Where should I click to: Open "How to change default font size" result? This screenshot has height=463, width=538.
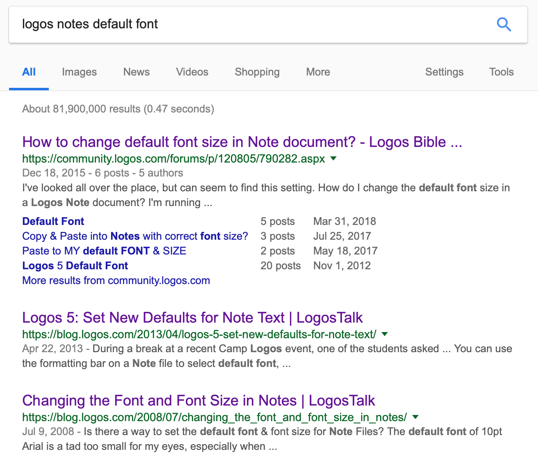click(242, 142)
